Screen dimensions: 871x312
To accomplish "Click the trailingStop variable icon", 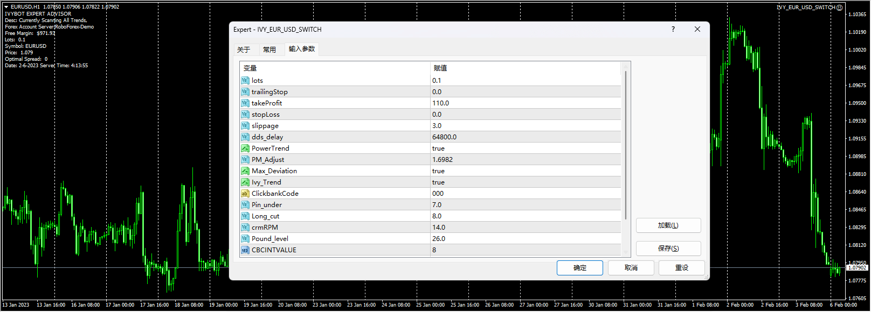I will pyautogui.click(x=245, y=91).
